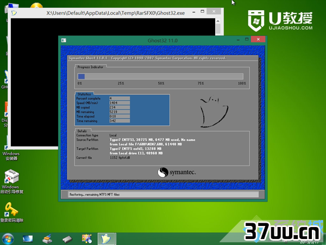Viewport: 326px width, 245px height.
Task: Click the console window scrollbar thumb
Action: (x=218, y=29)
